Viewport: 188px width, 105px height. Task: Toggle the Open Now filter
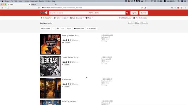[x=79, y=29]
